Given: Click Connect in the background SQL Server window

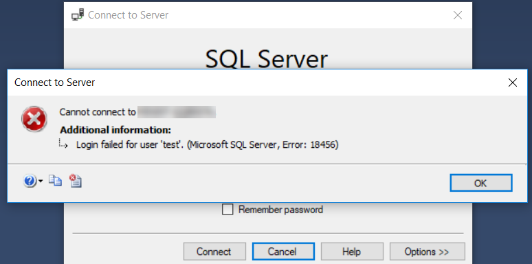Looking at the screenshot, I should (214, 252).
